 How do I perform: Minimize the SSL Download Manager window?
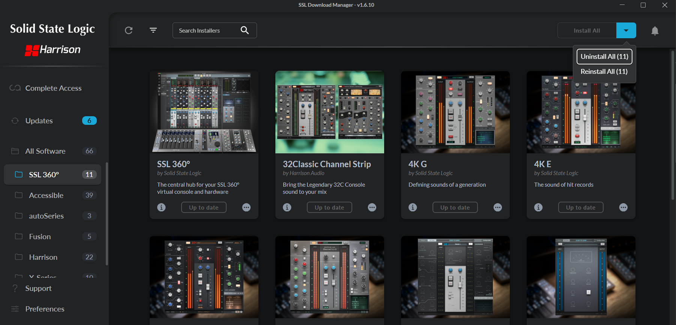[x=622, y=5]
